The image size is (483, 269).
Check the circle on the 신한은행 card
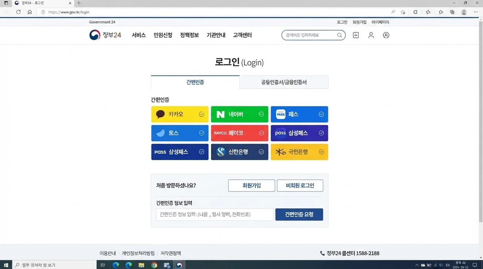click(x=261, y=152)
